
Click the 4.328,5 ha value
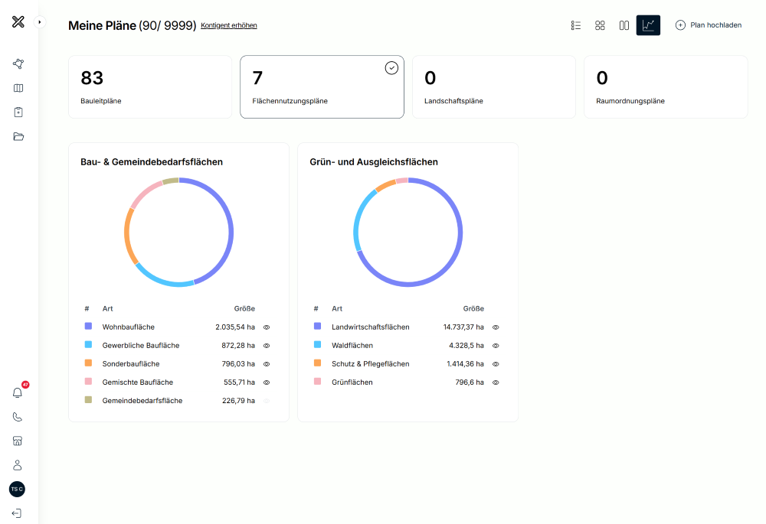coord(466,346)
